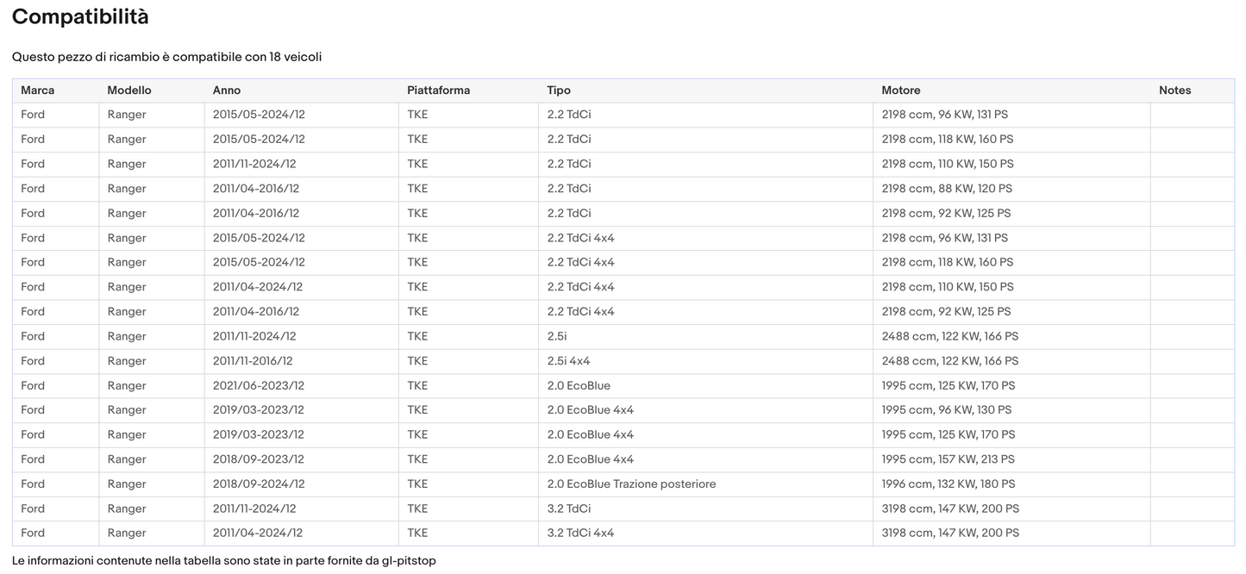Select the 2.5i 4x4 type cell
1246x574 pixels.
(x=568, y=361)
